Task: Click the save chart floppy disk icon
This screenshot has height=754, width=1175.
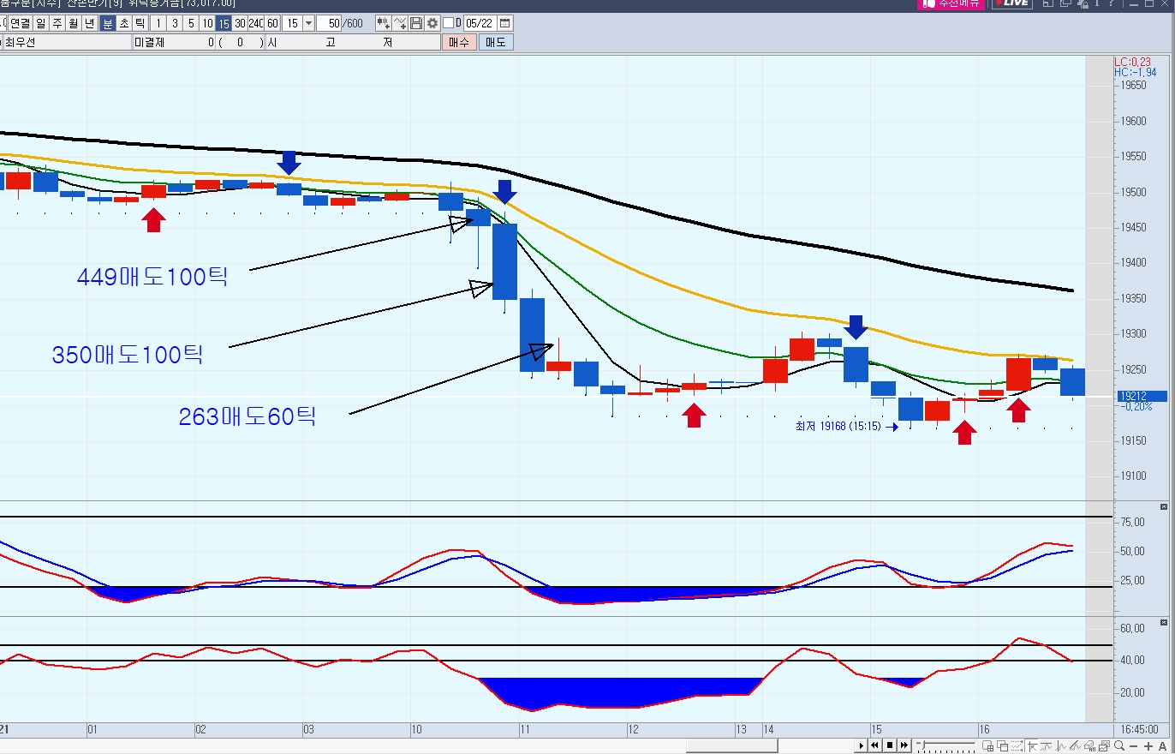Action: point(416,23)
